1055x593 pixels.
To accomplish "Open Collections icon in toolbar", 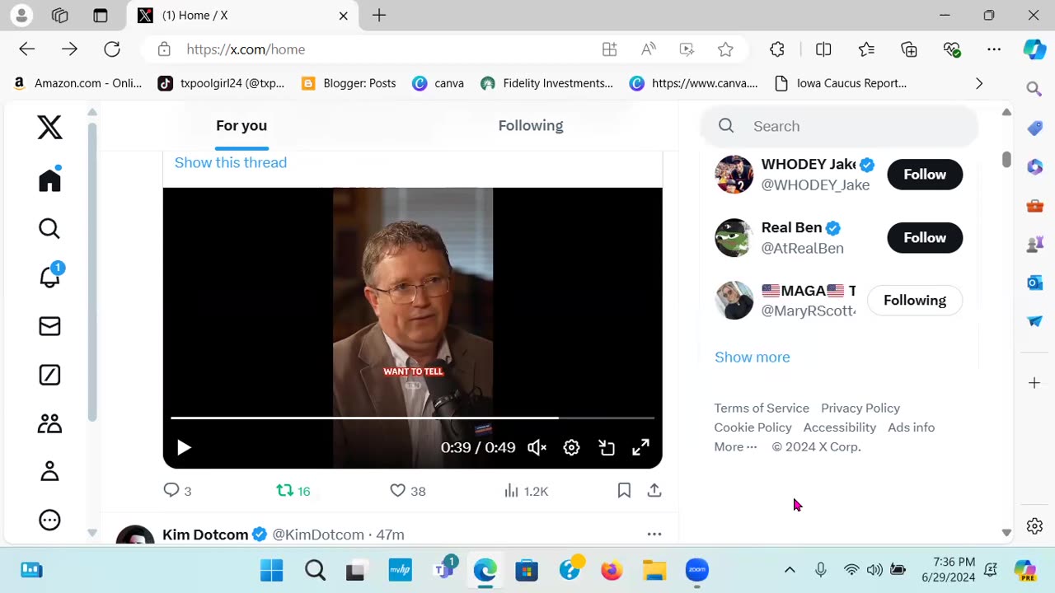I will [909, 49].
